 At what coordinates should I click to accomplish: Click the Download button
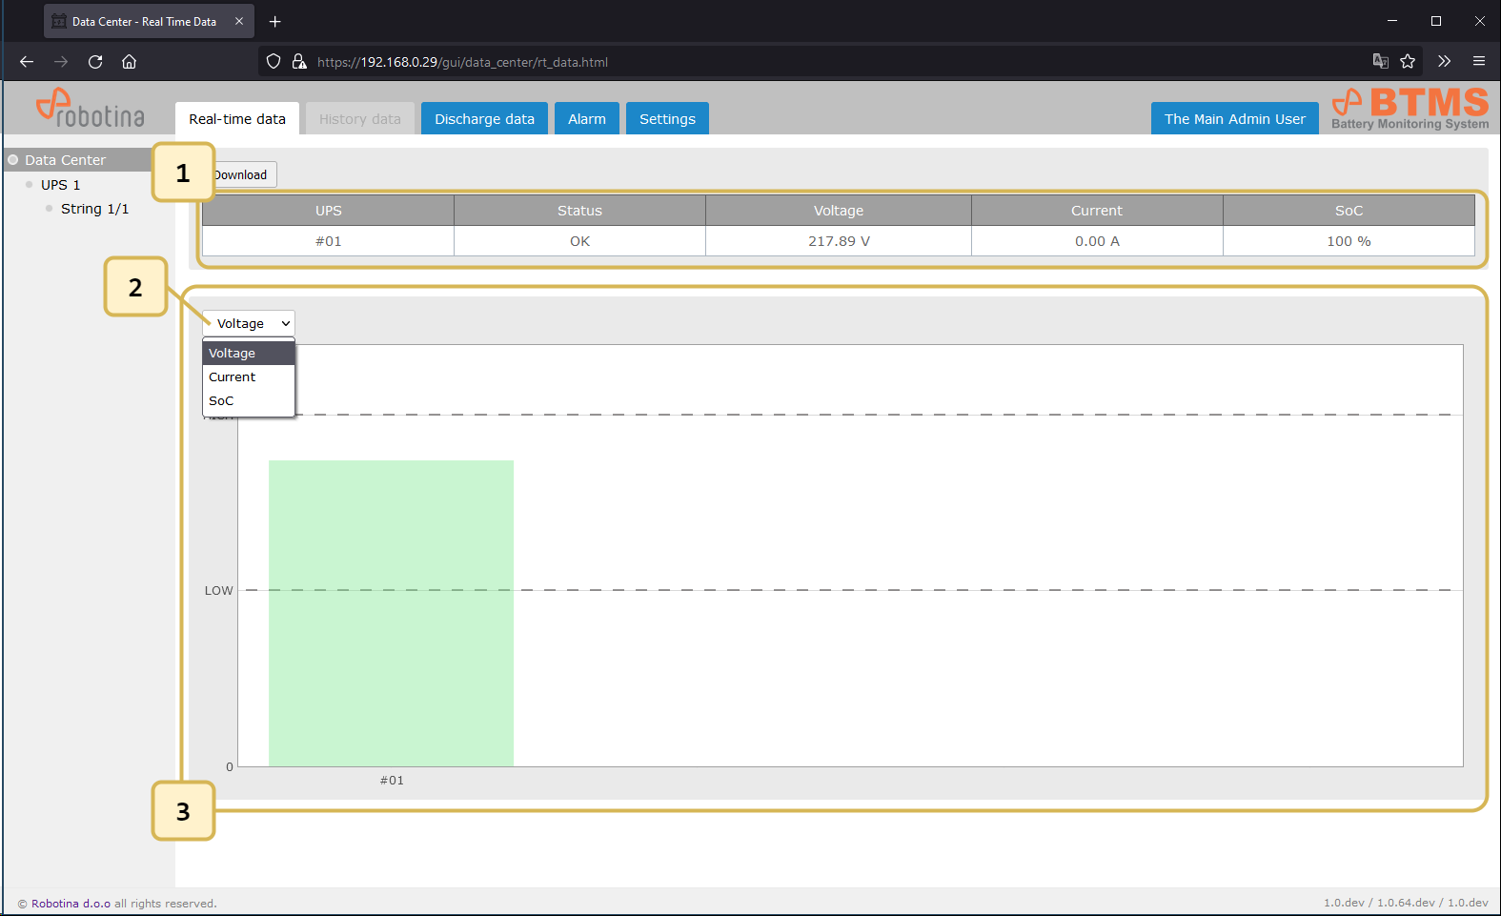tap(244, 175)
